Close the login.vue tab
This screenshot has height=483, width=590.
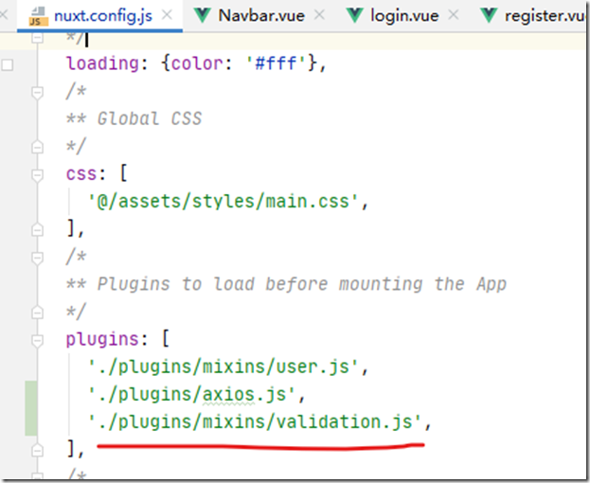tap(454, 15)
